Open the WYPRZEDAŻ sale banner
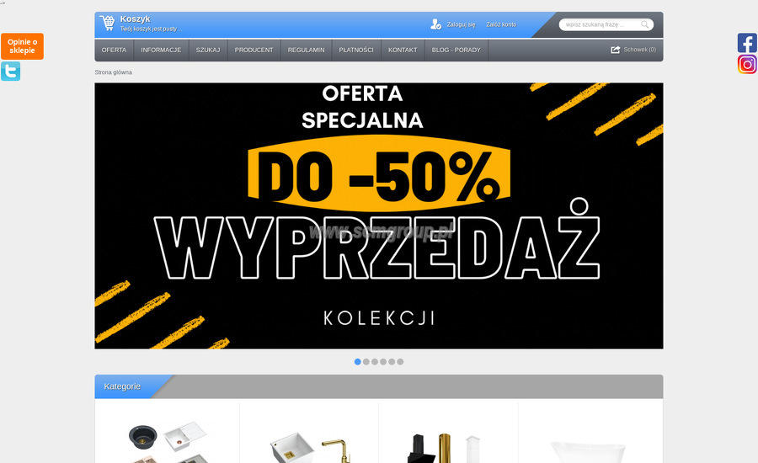Image resolution: width=758 pixels, height=463 pixels. click(x=379, y=216)
